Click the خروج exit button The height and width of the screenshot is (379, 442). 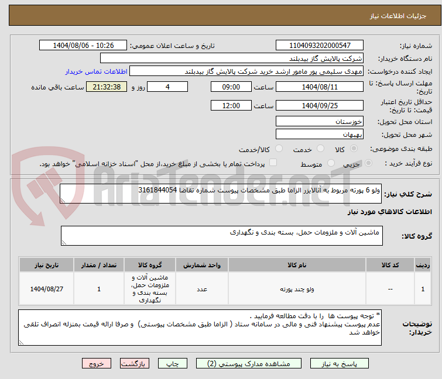coord(96,363)
